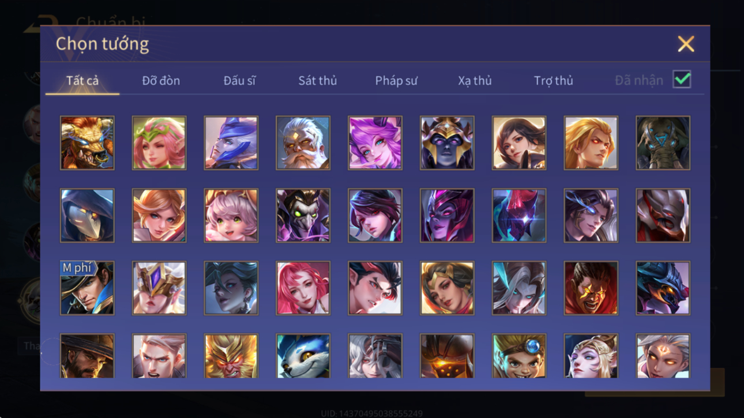Show the Pháp sư hero list
Viewport: 744px width, 418px height.
pos(396,81)
